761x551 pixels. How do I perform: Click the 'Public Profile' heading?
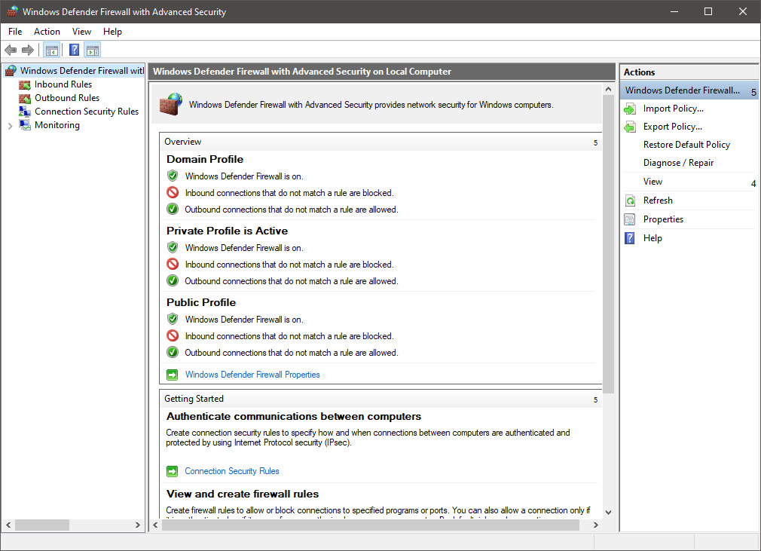point(201,302)
